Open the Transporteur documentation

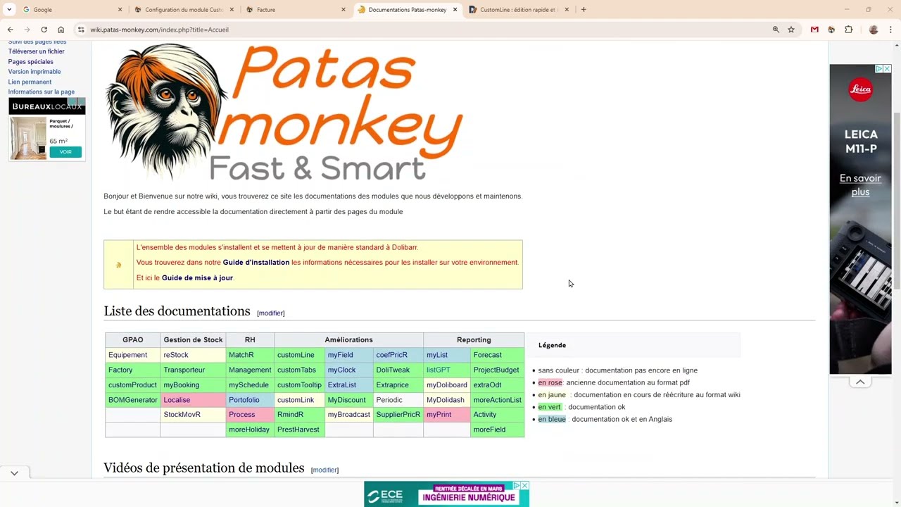[184, 370]
